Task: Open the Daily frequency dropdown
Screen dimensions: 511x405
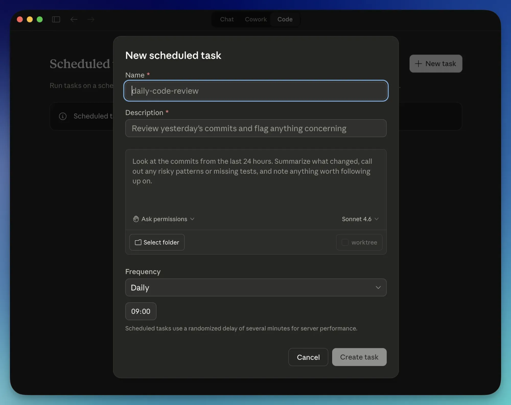Action: [256, 288]
